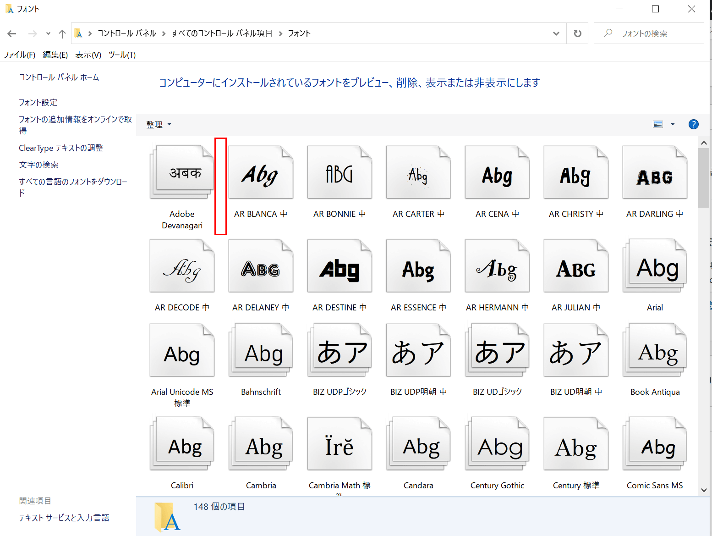Open the 編集(E) menu

pyautogui.click(x=55, y=55)
